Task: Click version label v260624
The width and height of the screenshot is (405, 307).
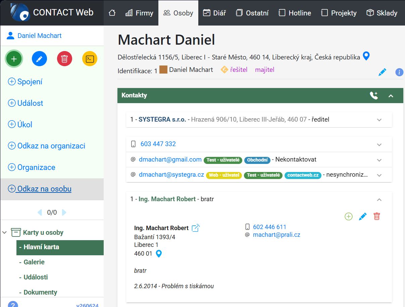Action: click(87, 306)
